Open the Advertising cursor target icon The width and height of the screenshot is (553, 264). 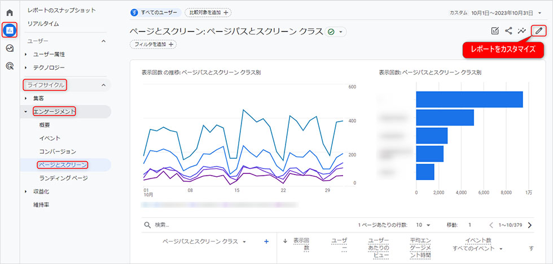coord(10,65)
